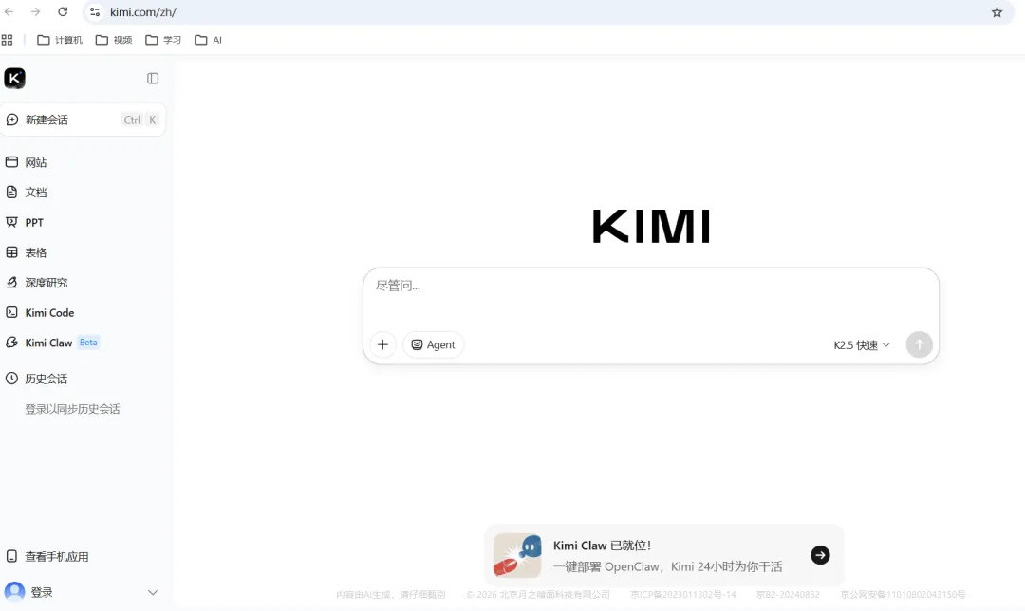
Task: Open site information icon in address bar
Action: 96,11
